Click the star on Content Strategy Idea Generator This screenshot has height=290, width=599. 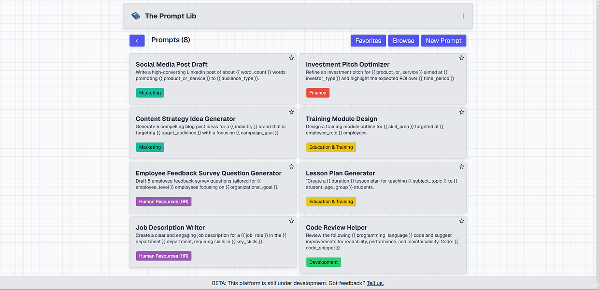pos(291,112)
